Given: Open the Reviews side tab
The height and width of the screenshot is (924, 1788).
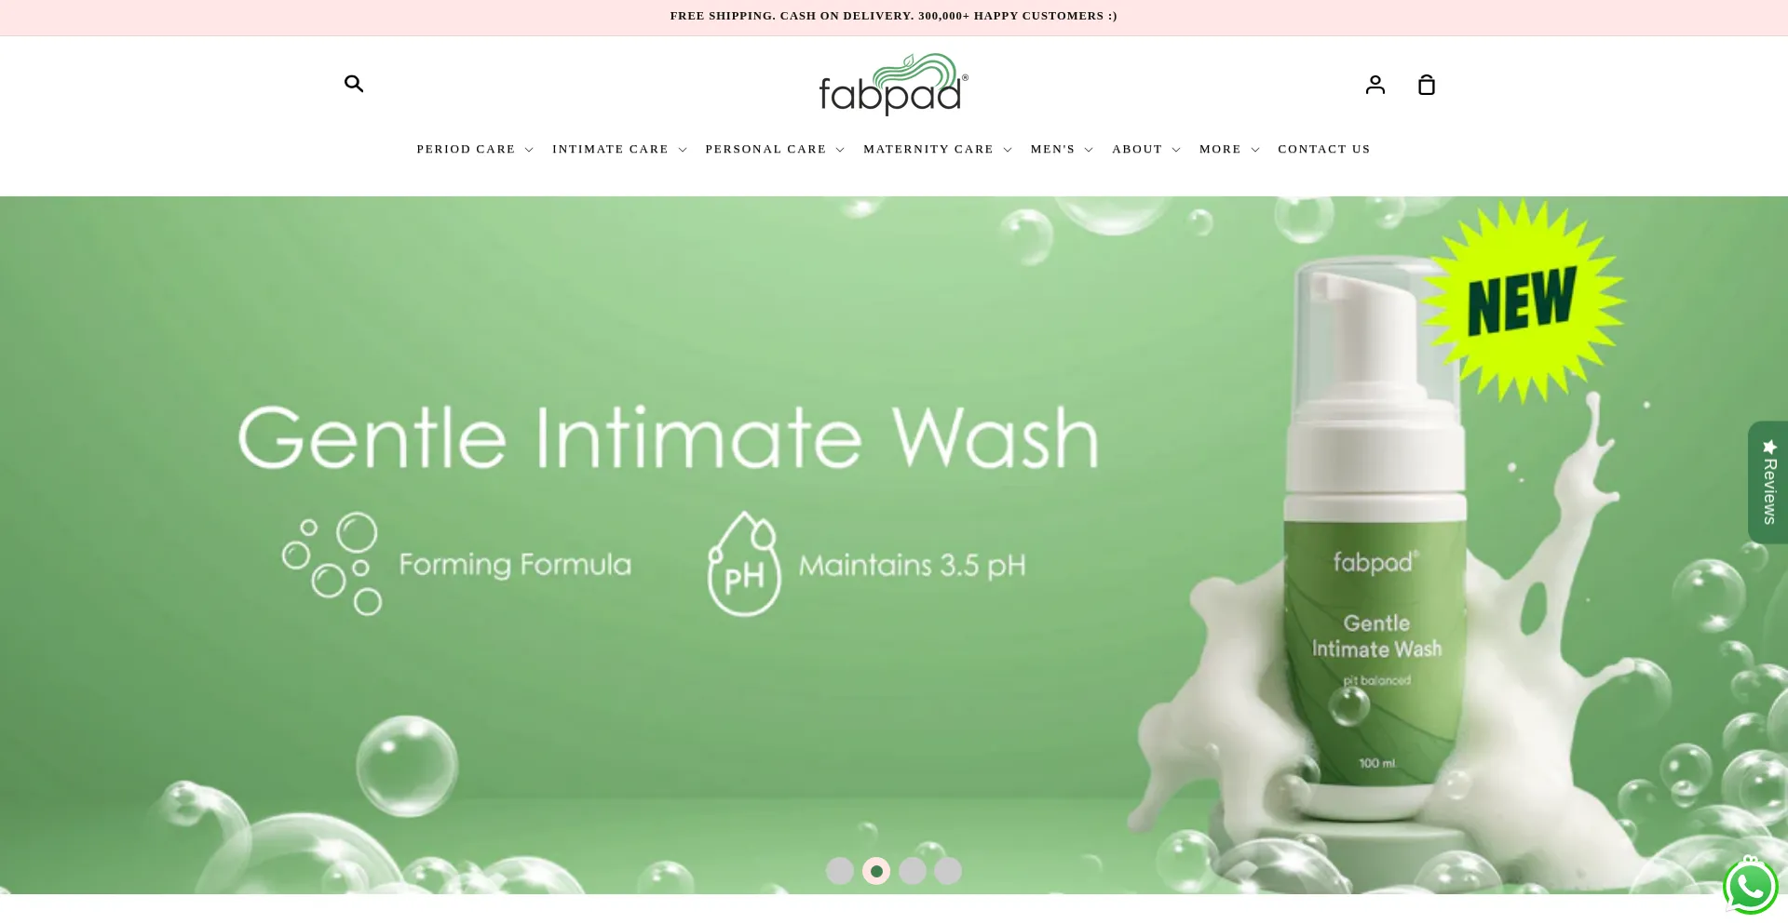Looking at the screenshot, I should point(1768,482).
